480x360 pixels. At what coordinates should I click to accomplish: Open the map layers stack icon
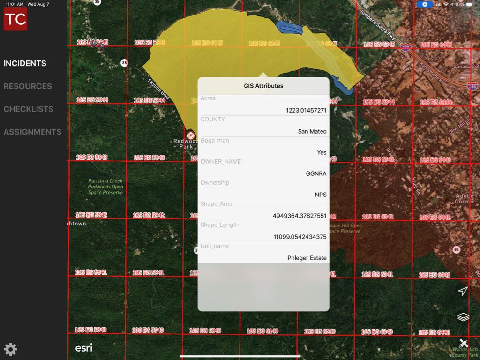point(463,317)
